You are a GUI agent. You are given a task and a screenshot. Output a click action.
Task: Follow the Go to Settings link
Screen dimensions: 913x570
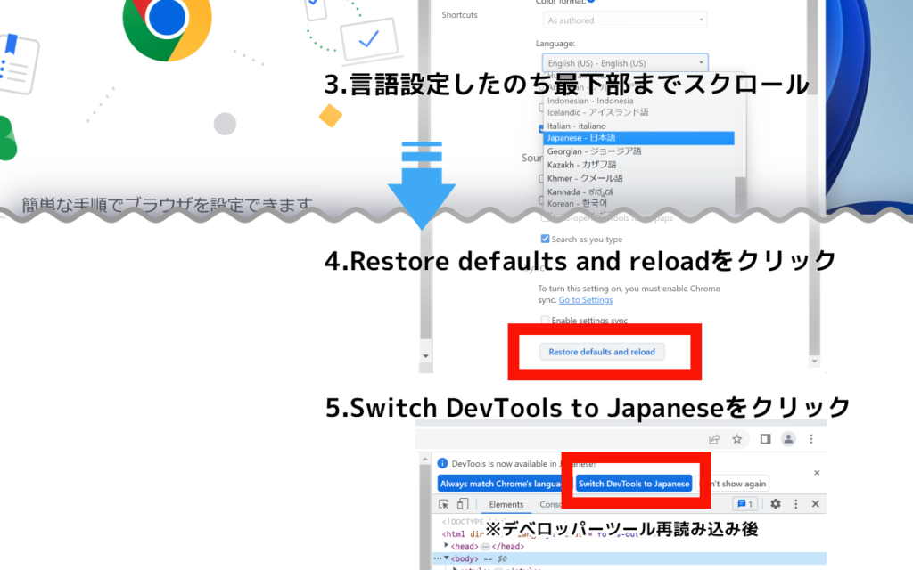click(x=585, y=300)
